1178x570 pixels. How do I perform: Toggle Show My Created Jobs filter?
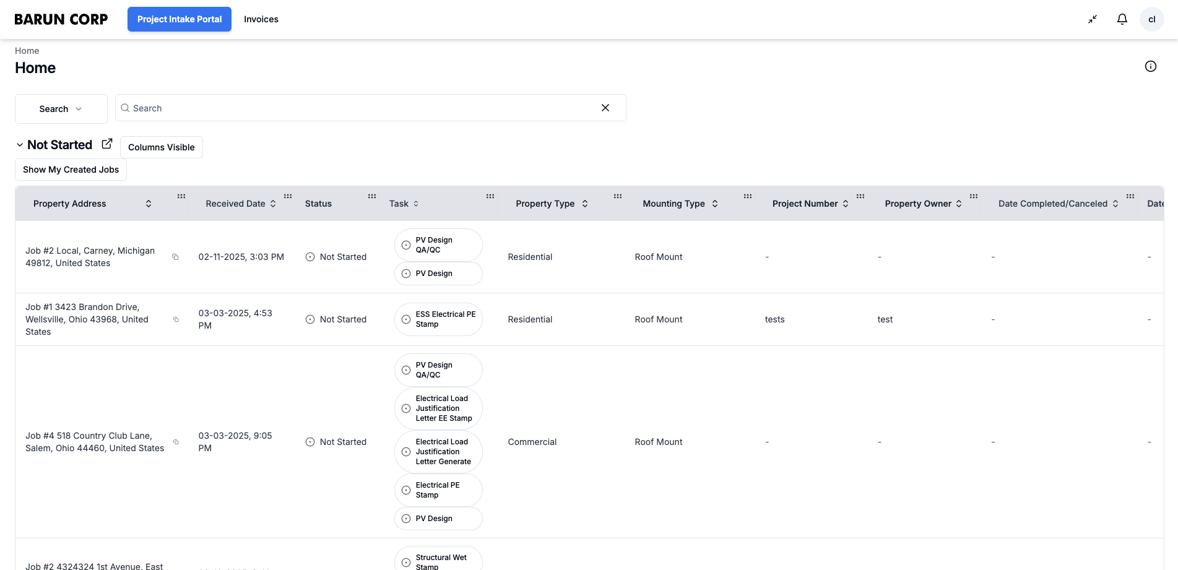(x=71, y=170)
